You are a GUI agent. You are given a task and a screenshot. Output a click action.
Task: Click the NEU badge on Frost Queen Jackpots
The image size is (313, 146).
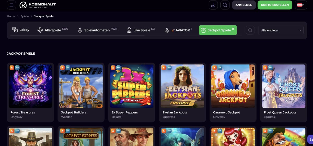click(270, 68)
